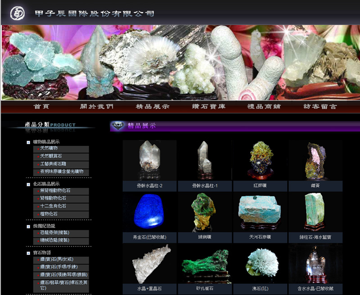The width and height of the screenshot is (360, 295).
Task: Select the 天然礦物 subcategory
Action: (49, 148)
